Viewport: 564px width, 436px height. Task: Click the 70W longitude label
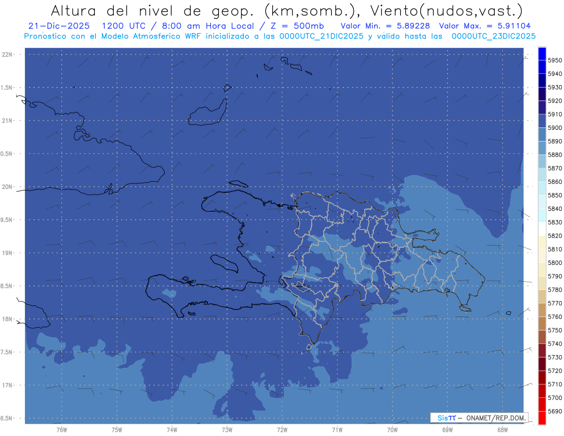coord(392,429)
